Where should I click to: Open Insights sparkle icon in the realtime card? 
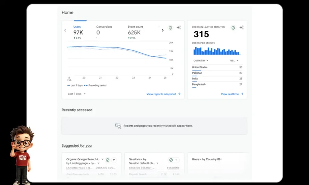click(241, 28)
